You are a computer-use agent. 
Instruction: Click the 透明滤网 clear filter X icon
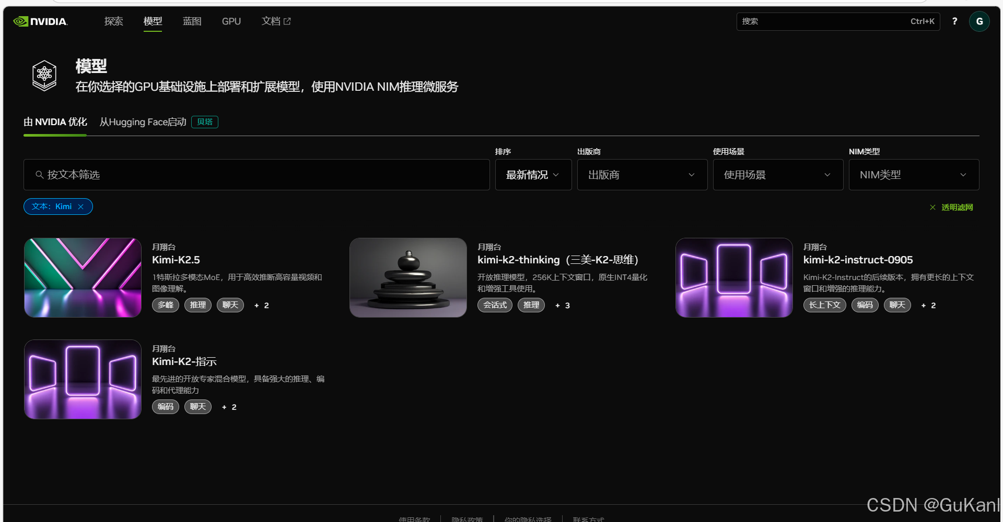(x=932, y=207)
